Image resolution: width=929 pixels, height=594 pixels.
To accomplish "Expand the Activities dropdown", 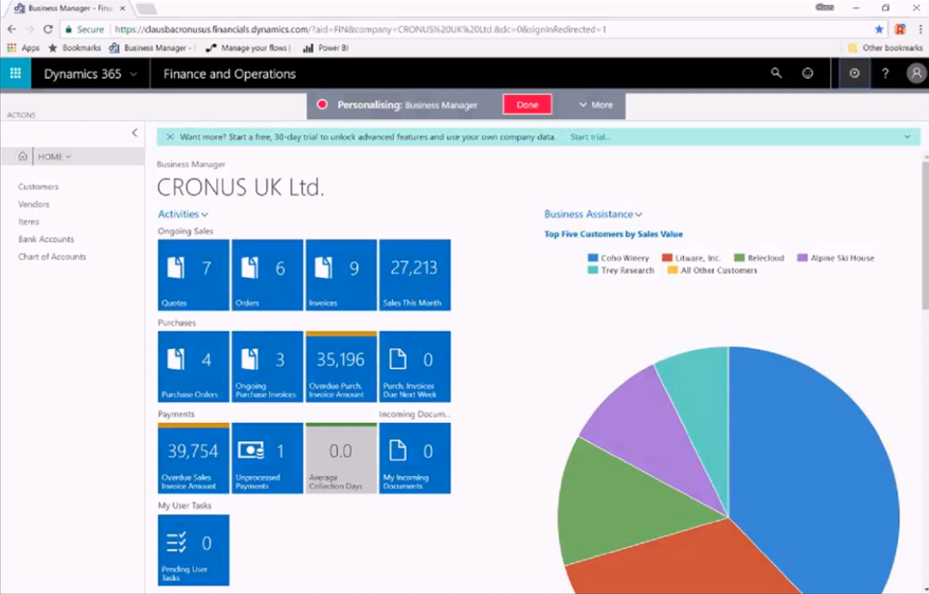I will click(x=182, y=214).
